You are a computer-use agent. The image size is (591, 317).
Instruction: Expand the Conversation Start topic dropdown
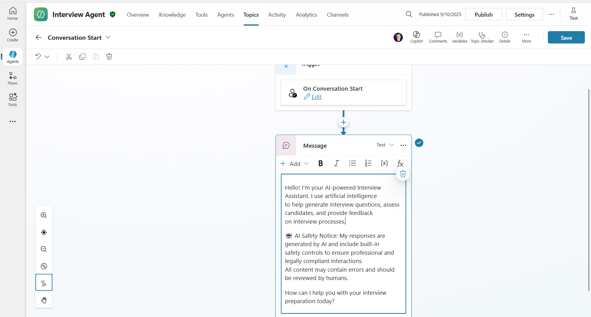(x=108, y=37)
